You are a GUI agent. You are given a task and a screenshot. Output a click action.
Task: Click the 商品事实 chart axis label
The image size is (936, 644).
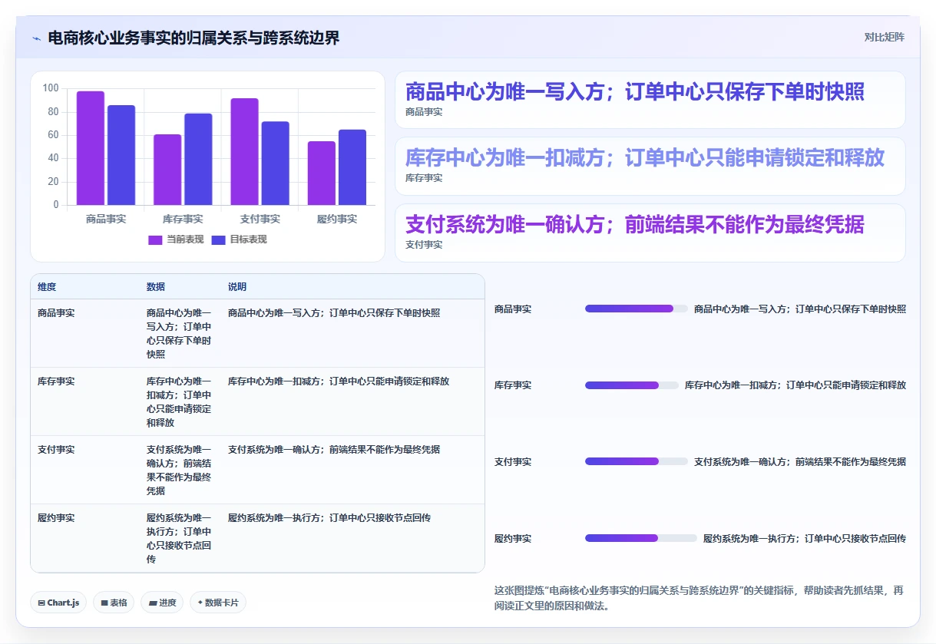106,220
